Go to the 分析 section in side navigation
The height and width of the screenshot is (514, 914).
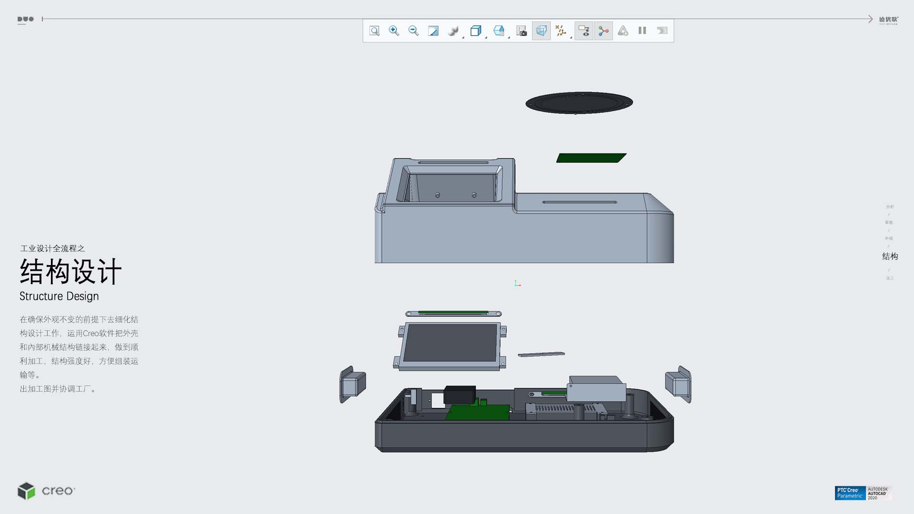(890, 207)
